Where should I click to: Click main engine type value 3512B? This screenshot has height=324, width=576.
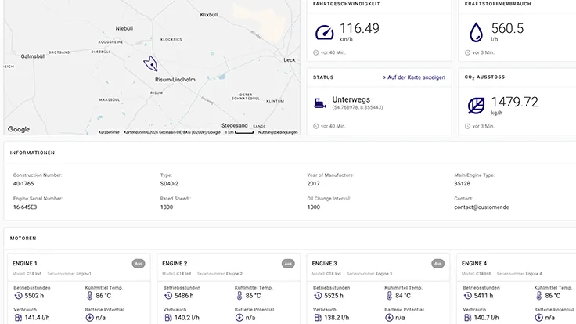click(462, 184)
